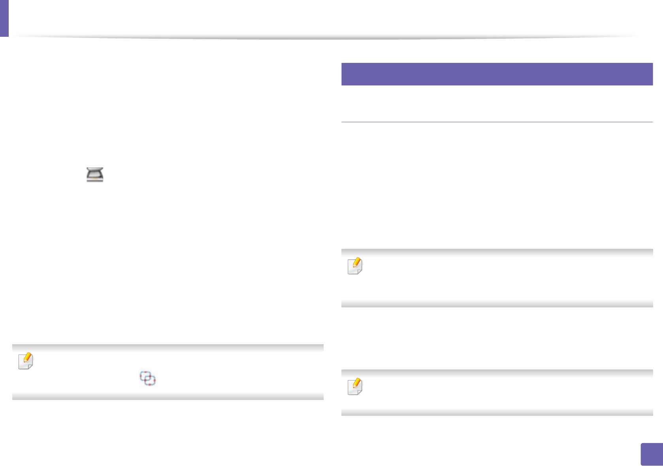Click blank space right of scanner icon

click(198, 174)
